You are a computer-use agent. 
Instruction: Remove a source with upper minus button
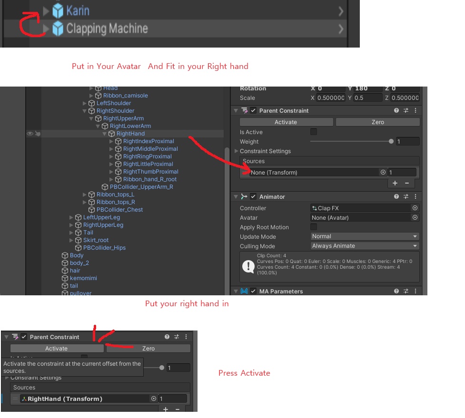pos(407,183)
